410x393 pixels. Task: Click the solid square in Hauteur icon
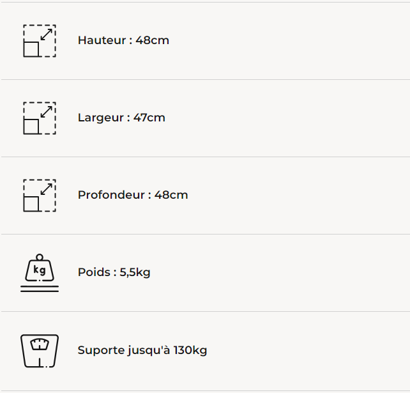pos(31,49)
